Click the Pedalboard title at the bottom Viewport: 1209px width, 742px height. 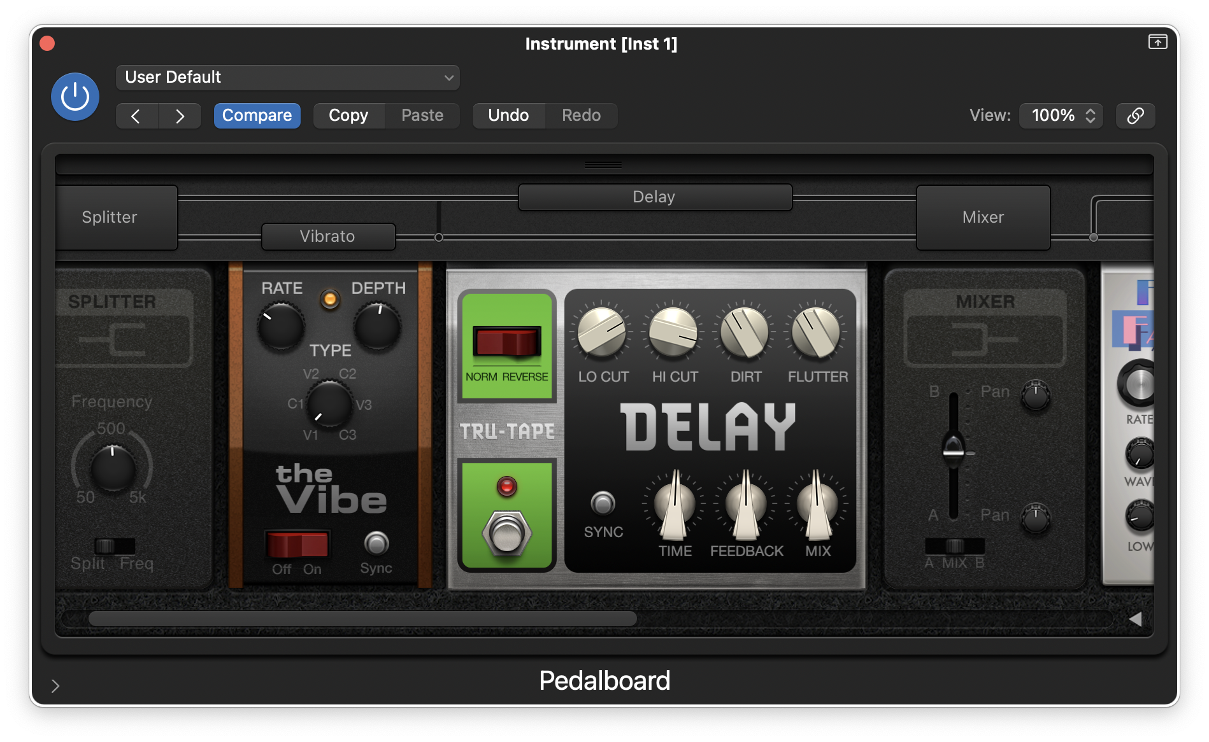point(604,681)
